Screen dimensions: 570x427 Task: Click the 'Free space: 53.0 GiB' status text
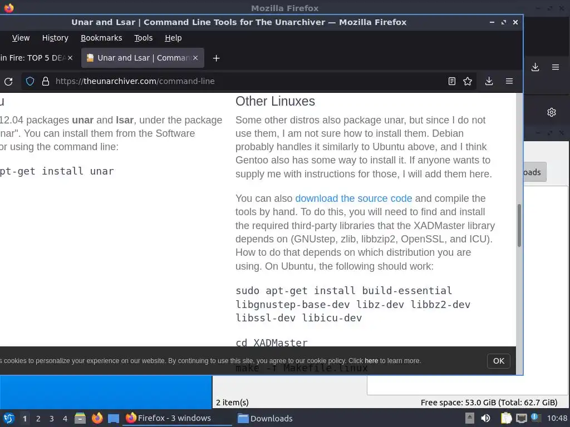pyautogui.click(x=489, y=403)
